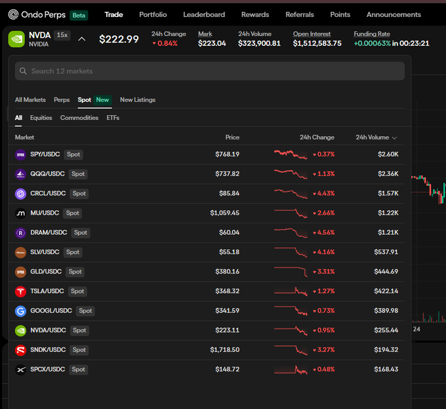The height and width of the screenshot is (409, 446).
Task: Click the GOOGL/USDC Google icon
Action: (x=20, y=311)
